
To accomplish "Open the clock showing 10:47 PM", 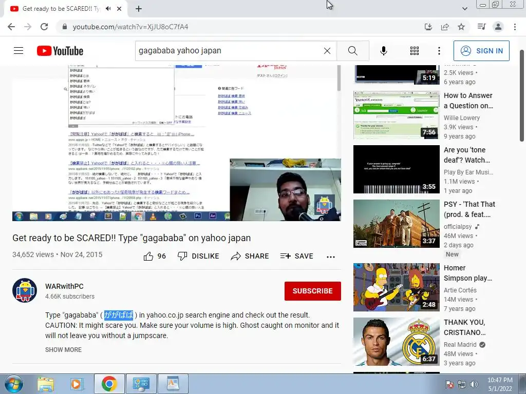I will coord(500,384).
